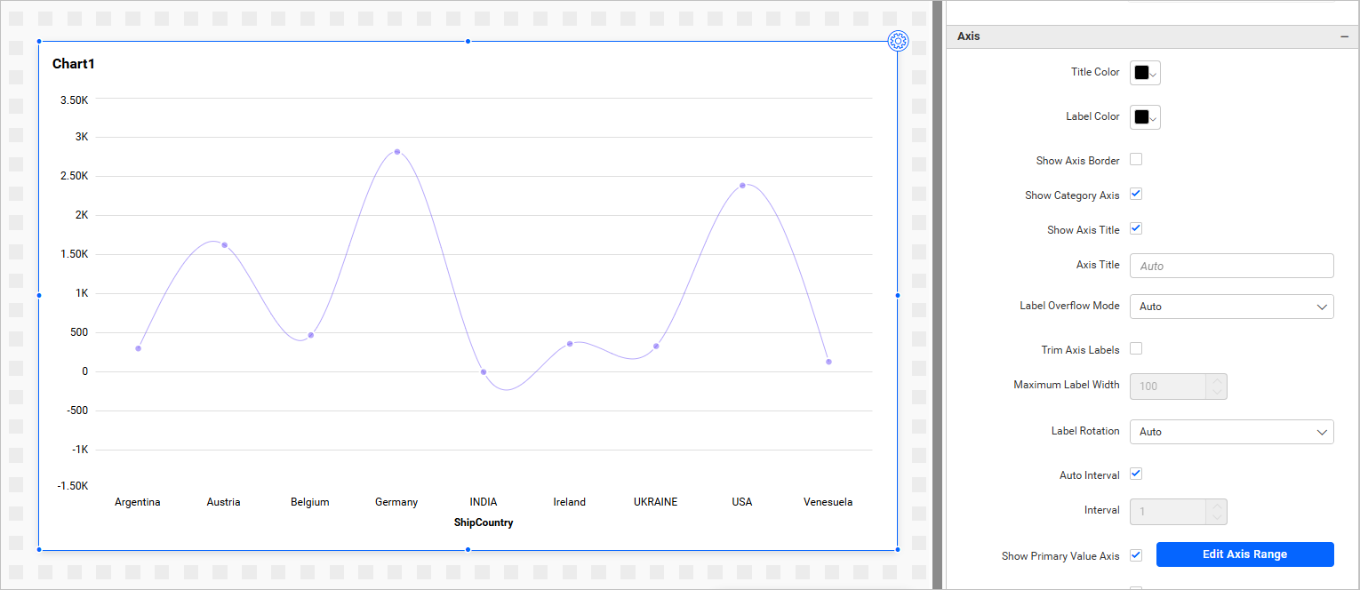The height and width of the screenshot is (590, 1360).
Task: Toggle Show Primary Value Axis checkbox
Action: pos(1135,555)
